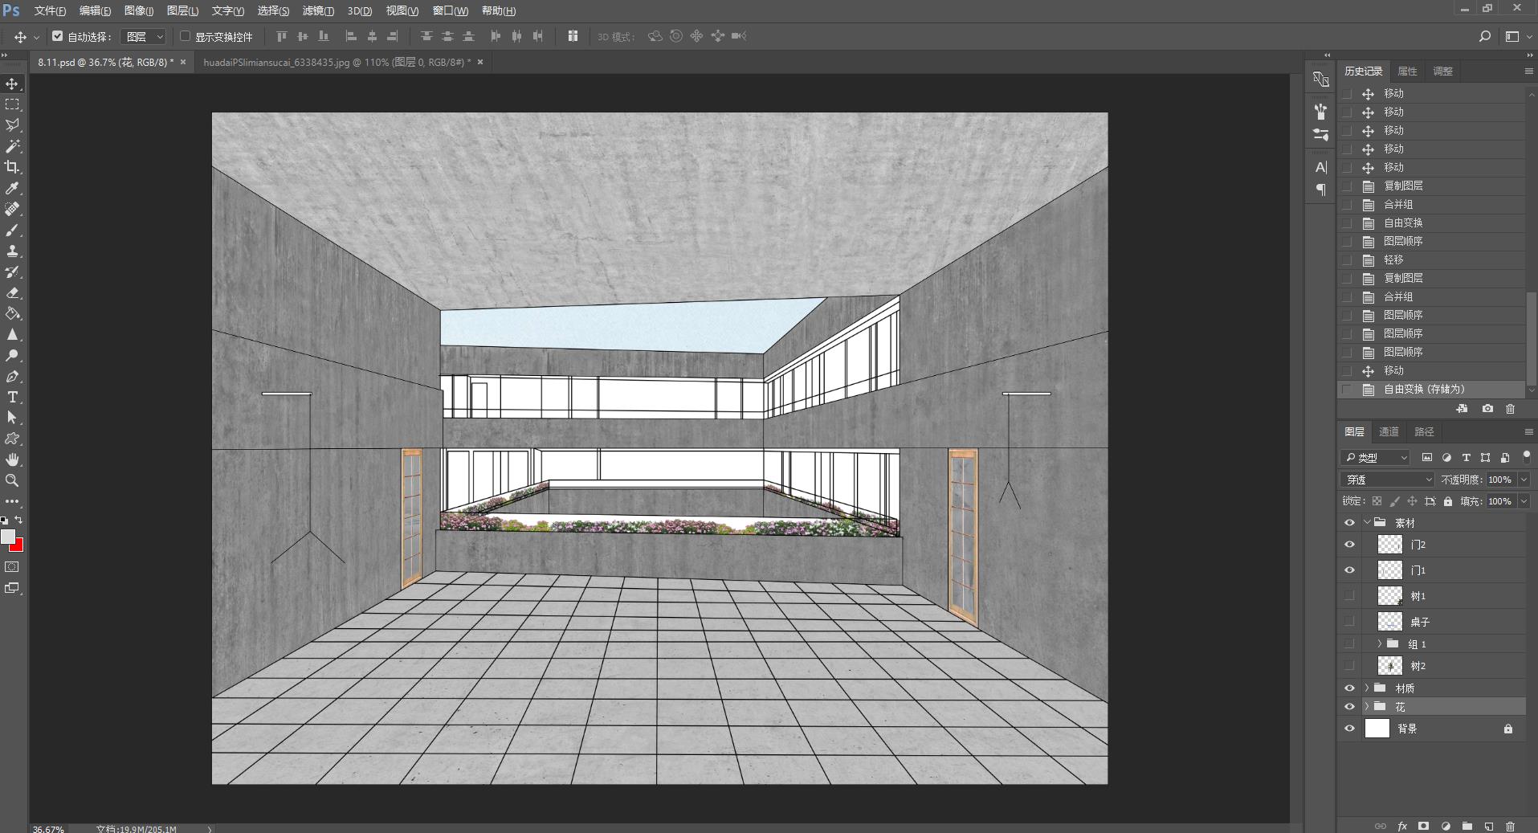
Task: Hide the 门1 layer
Action: coord(1349,570)
